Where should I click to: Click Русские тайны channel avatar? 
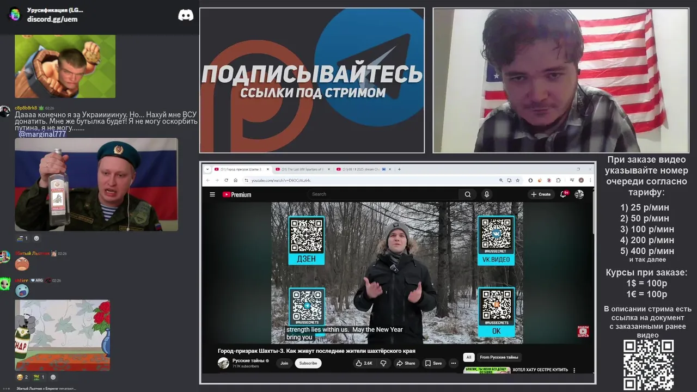pyautogui.click(x=223, y=363)
